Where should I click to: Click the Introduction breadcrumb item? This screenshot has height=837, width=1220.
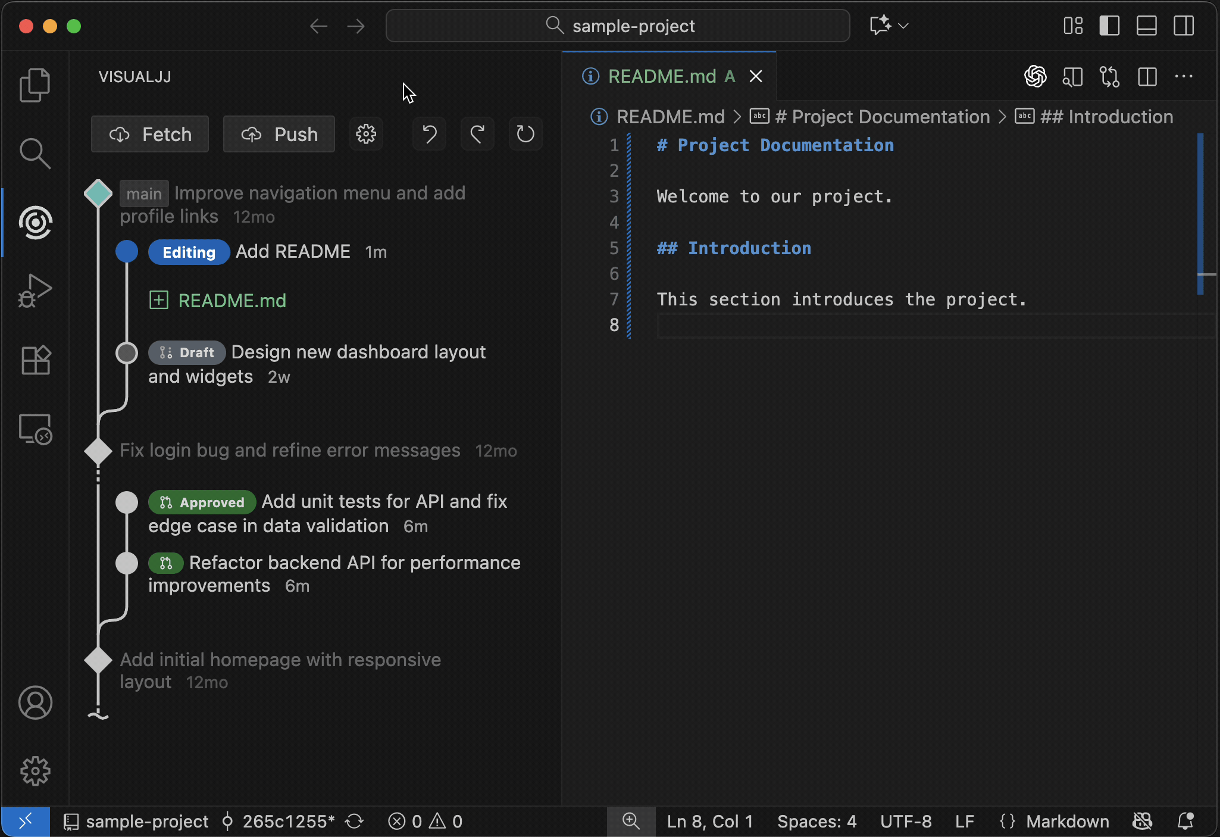coord(1107,117)
